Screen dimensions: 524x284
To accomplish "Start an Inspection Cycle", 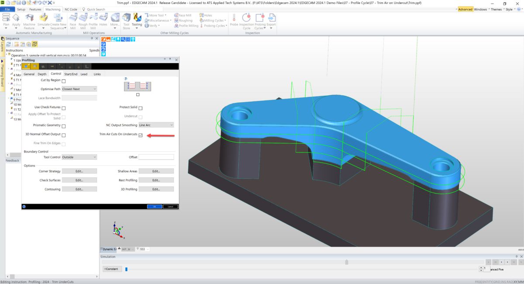I will tap(246, 18).
